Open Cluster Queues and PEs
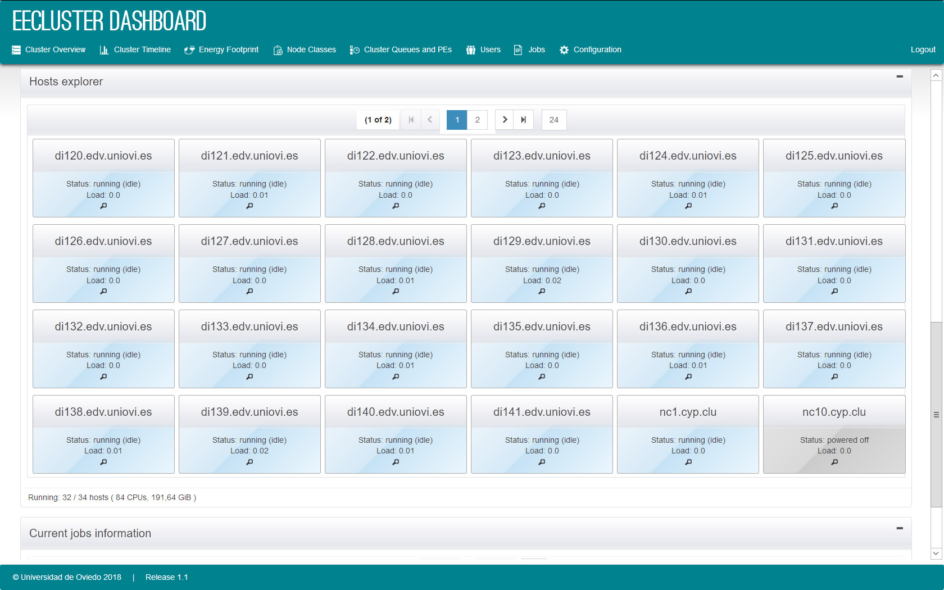The image size is (944, 590). pos(354,50)
